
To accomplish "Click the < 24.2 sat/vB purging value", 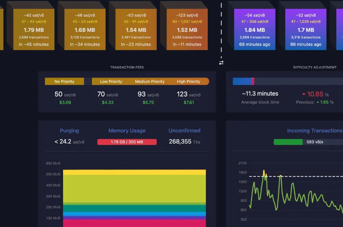I will click(69, 142).
